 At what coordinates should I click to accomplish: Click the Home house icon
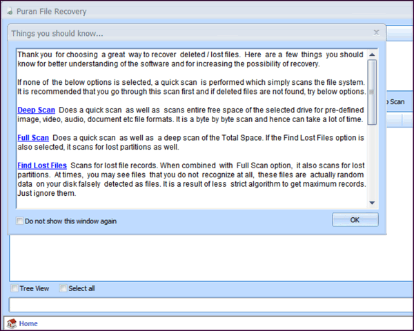(12, 323)
